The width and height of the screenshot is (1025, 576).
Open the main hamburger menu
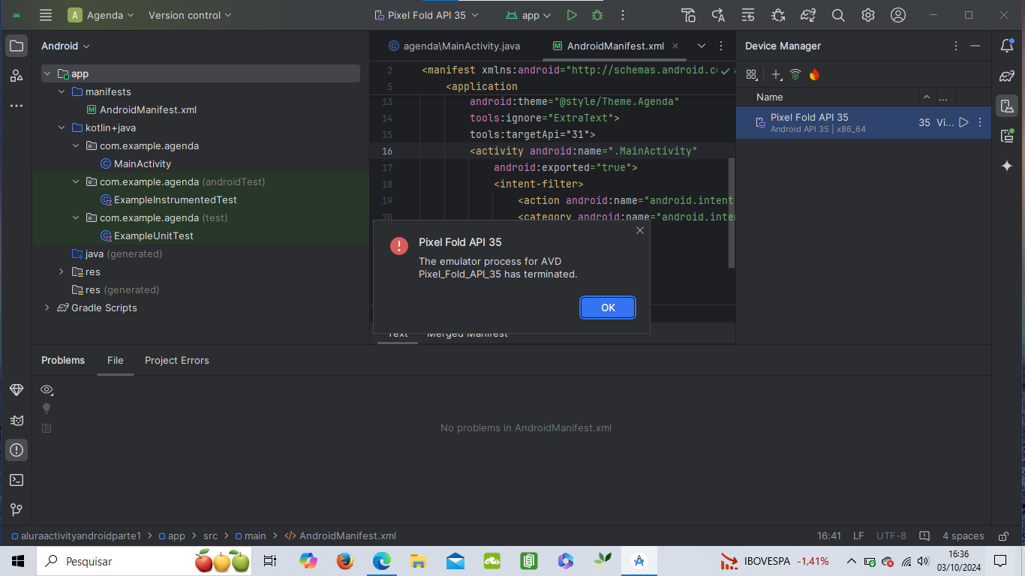click(x=46, y=15)
